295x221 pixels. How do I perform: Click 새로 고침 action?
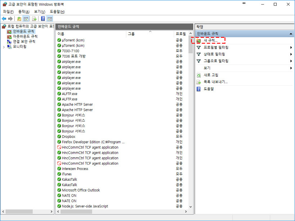click(211, 75)
